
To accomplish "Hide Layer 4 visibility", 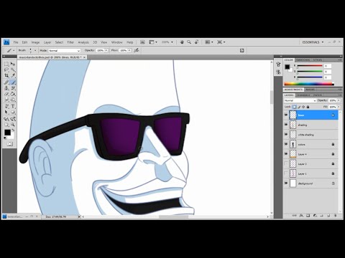I will [x=286, y=154].
